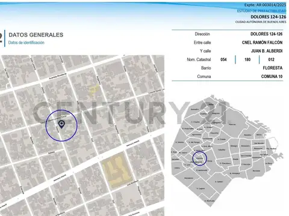The height and width of the screenshot is (216, 289).
Task: Click the 'Dirección' field label
Action: point(202,34)
